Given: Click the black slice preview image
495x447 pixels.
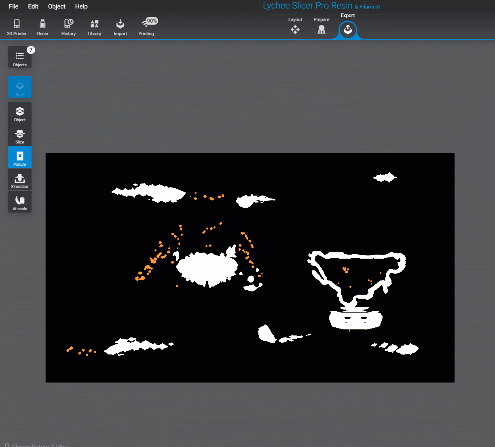Looking at the screenshot, I should (x=250, y=267).
